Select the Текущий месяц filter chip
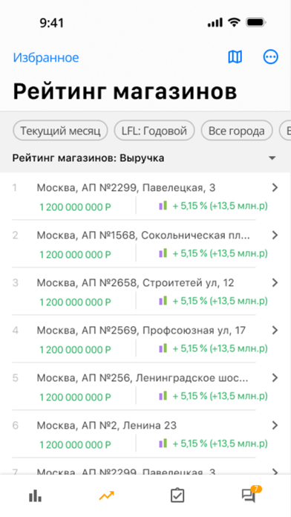Image resolution: width=291 pixels, height=517 pixels. click(x=60, y=131)
